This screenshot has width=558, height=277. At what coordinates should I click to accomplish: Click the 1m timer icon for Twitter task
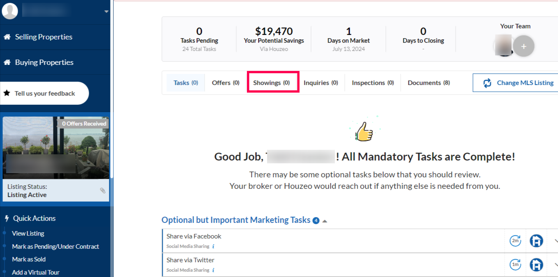click(x=515, y=265)
